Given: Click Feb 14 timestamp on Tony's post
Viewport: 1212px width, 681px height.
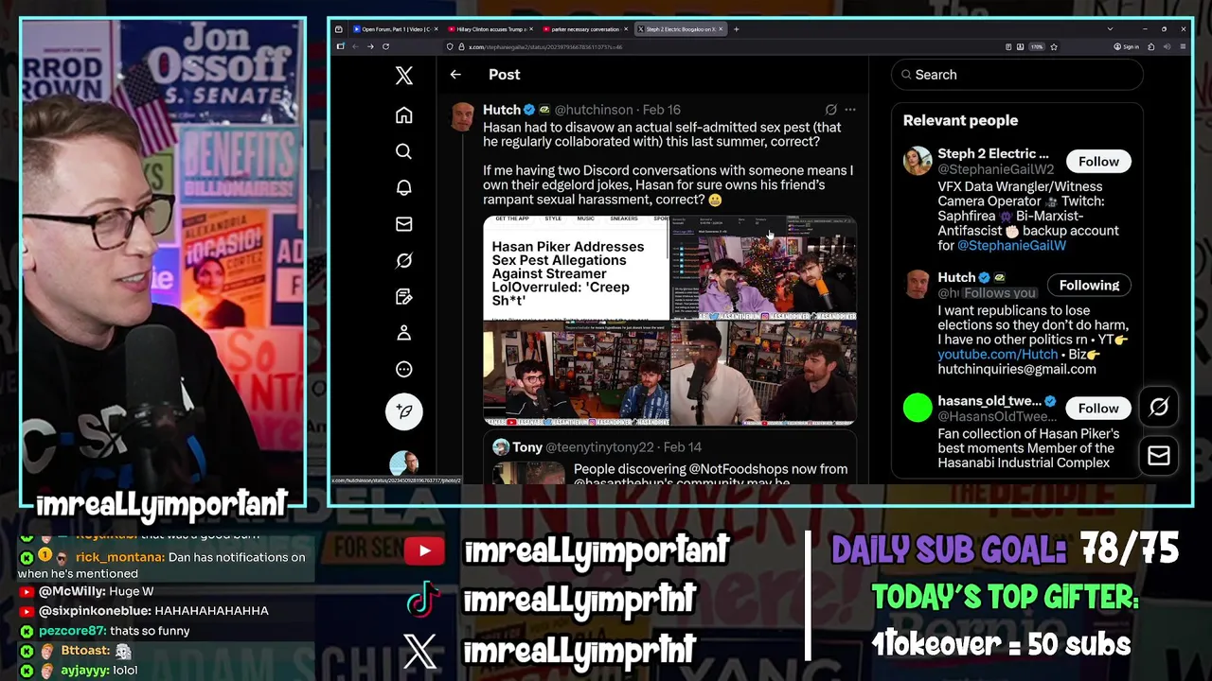Looking at the screenshot, I should pyautogui.click(x=682, y=447).
